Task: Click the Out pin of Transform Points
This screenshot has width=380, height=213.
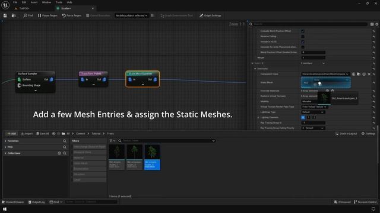Action: tap(104, 79)
